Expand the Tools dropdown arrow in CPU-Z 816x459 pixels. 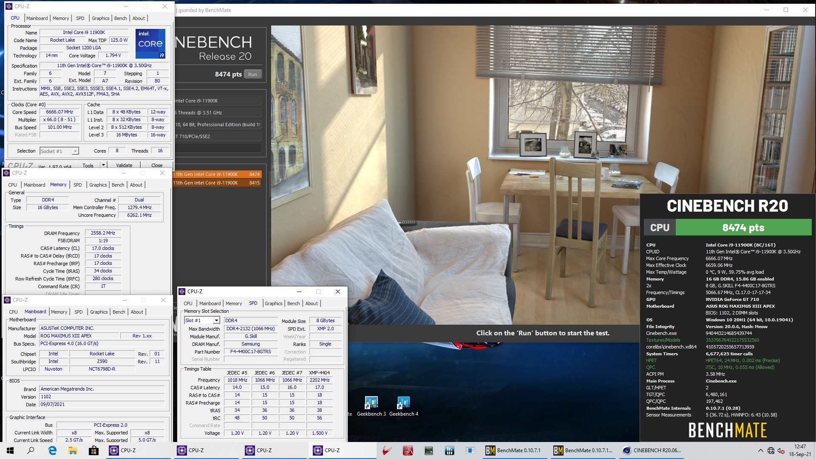click(103, 165)
